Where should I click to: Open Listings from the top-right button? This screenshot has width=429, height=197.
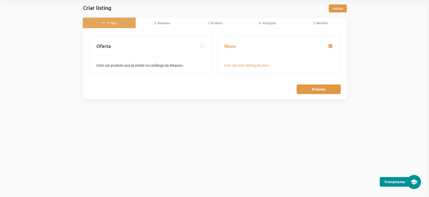[x=337, y=8]
